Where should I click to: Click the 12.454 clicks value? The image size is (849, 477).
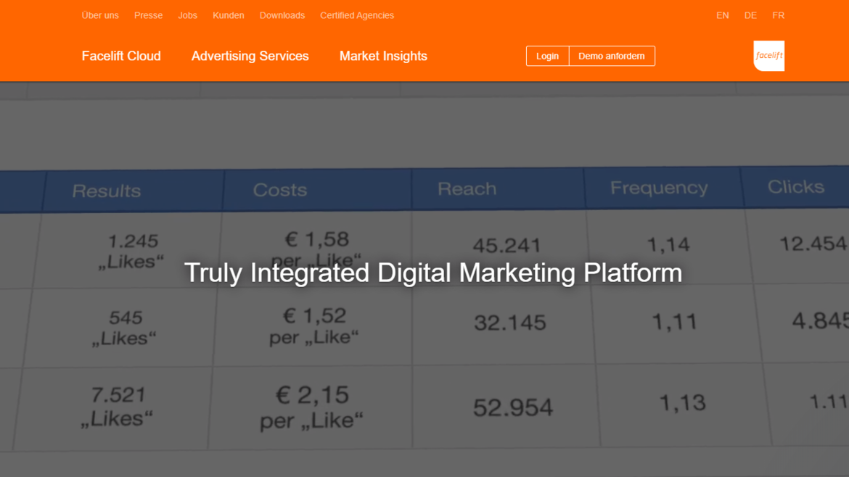coord(813,244)
